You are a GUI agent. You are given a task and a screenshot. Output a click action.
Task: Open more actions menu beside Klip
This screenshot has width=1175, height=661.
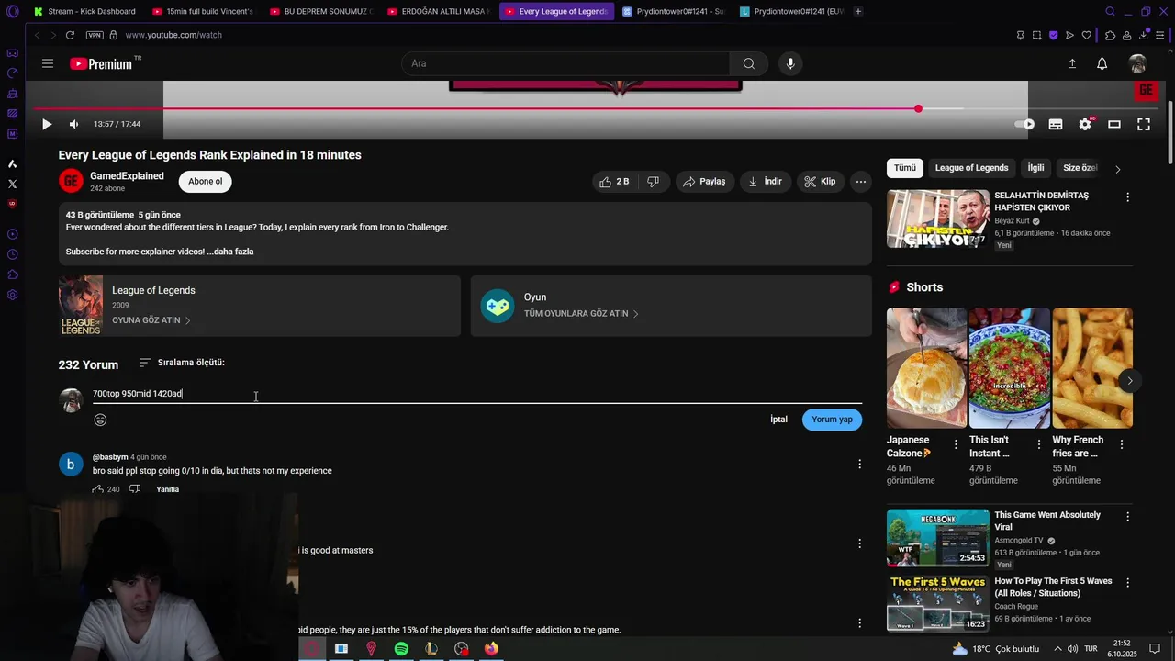(861, 181)
